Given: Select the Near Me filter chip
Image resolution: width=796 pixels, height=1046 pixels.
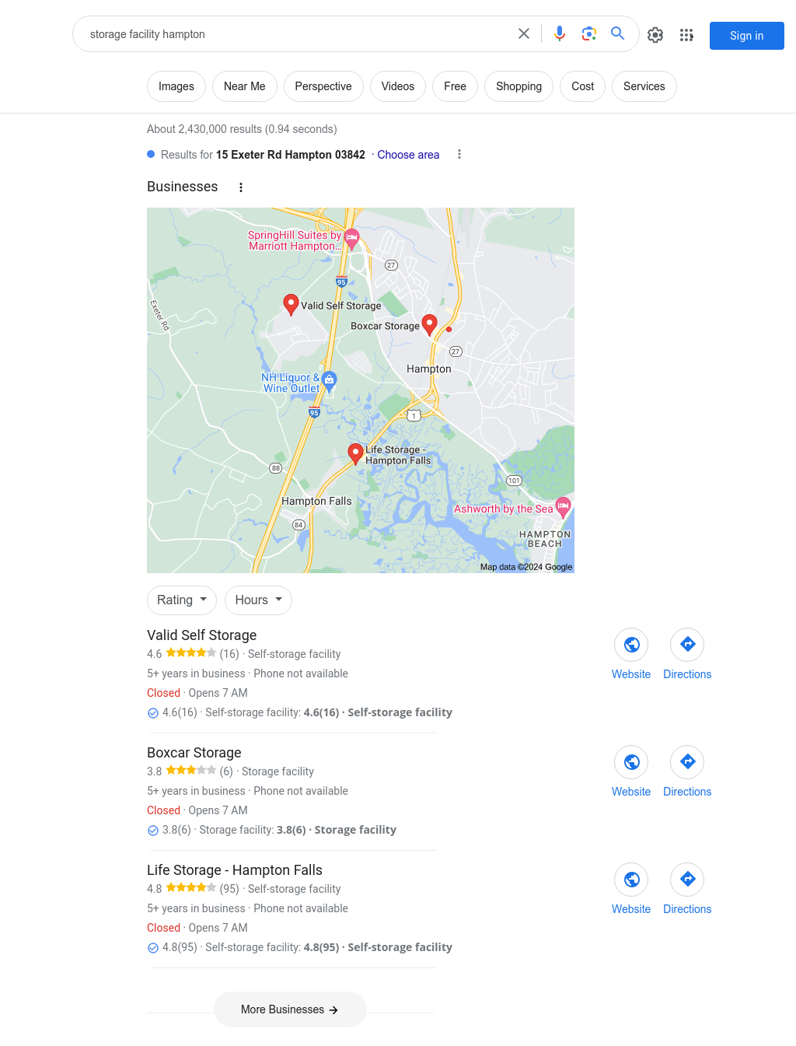Looking at the screenshot, I should (245, 86).
